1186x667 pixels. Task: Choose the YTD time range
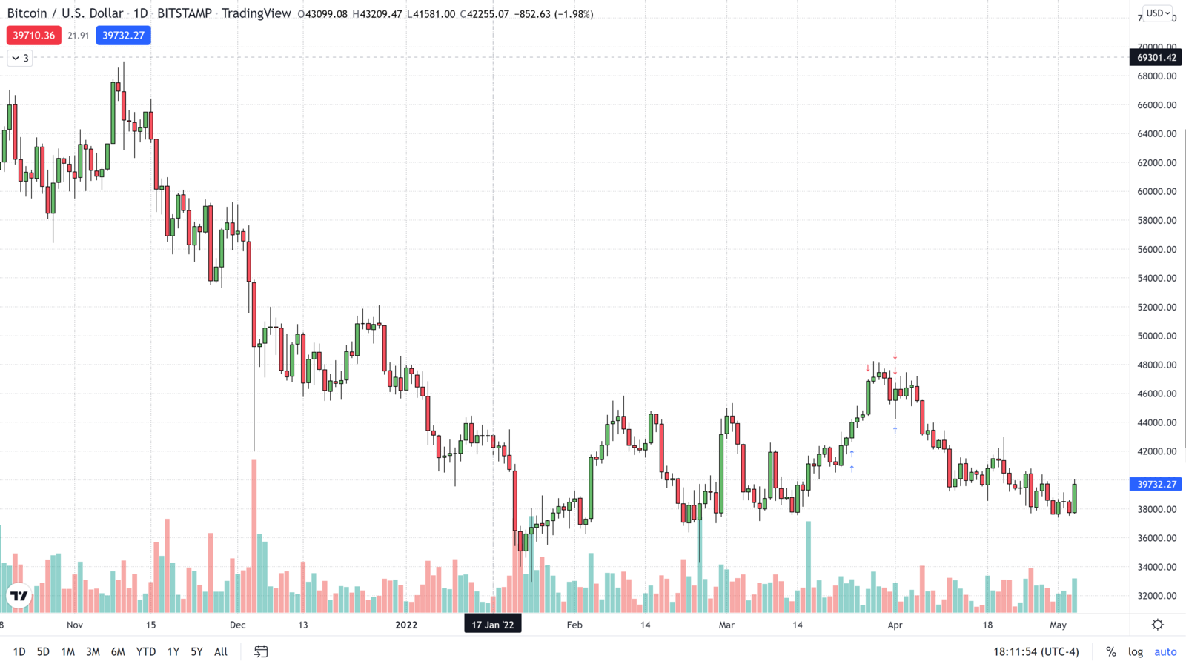click(145, 652)
